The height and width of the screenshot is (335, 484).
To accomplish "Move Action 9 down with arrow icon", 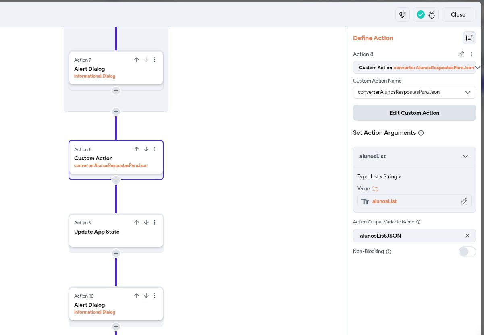I will 146,222.
